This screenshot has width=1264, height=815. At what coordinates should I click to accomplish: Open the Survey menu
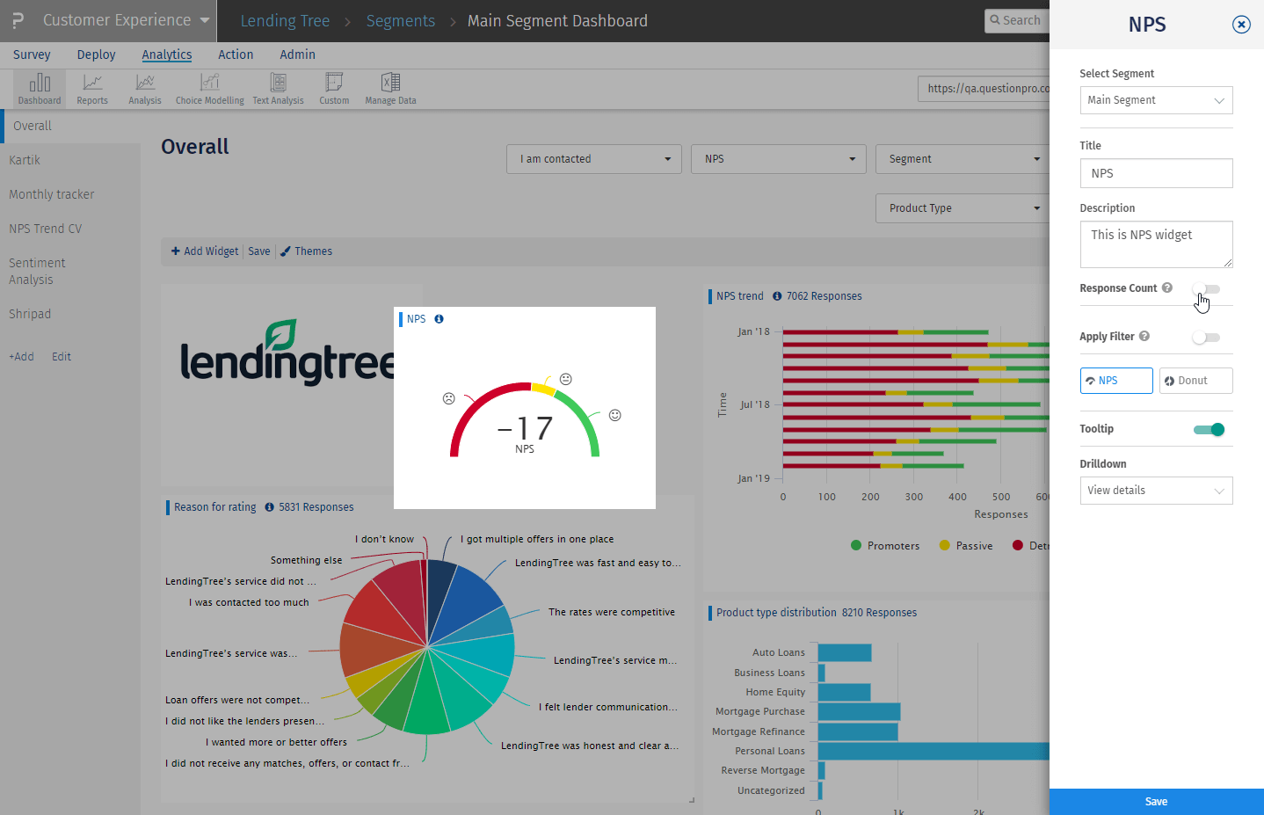click(x=32, y=55)
